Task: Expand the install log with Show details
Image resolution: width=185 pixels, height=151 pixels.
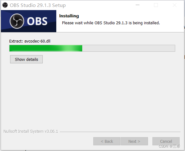Action: tap(26, 59)
